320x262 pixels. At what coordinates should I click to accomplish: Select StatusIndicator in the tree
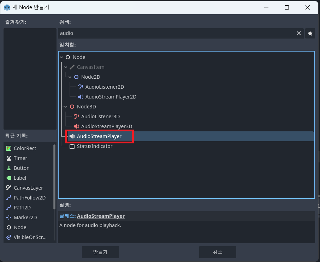tap(95, 146)
